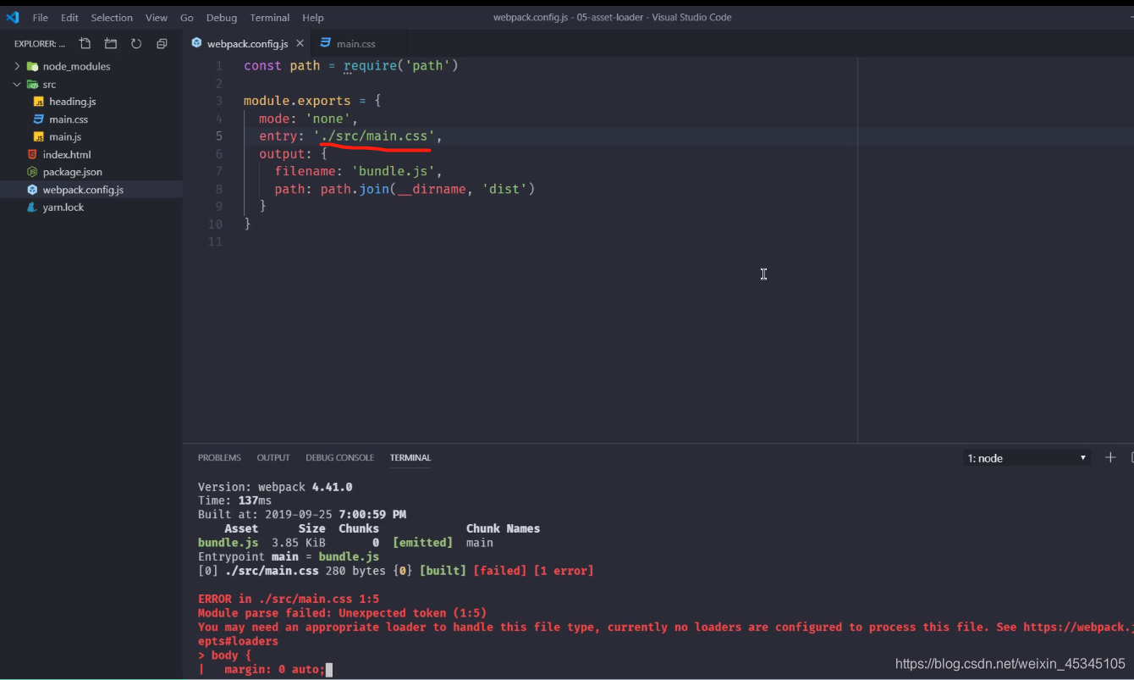Switch to the main.css editor tab
The width and height of the screenshot is (1134, 680).
point(355,43)
